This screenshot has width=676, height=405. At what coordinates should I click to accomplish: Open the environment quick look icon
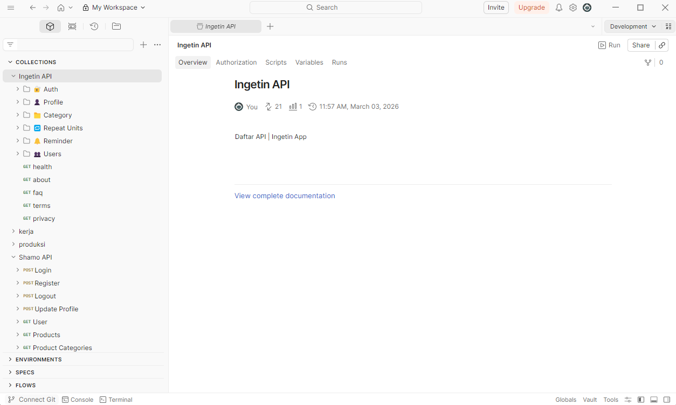tap(668, 26)
